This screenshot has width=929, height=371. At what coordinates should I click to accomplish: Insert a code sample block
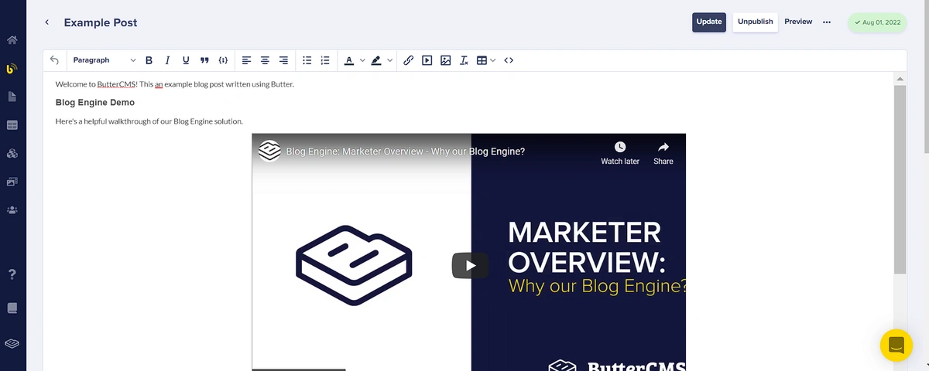pos(223,60)
